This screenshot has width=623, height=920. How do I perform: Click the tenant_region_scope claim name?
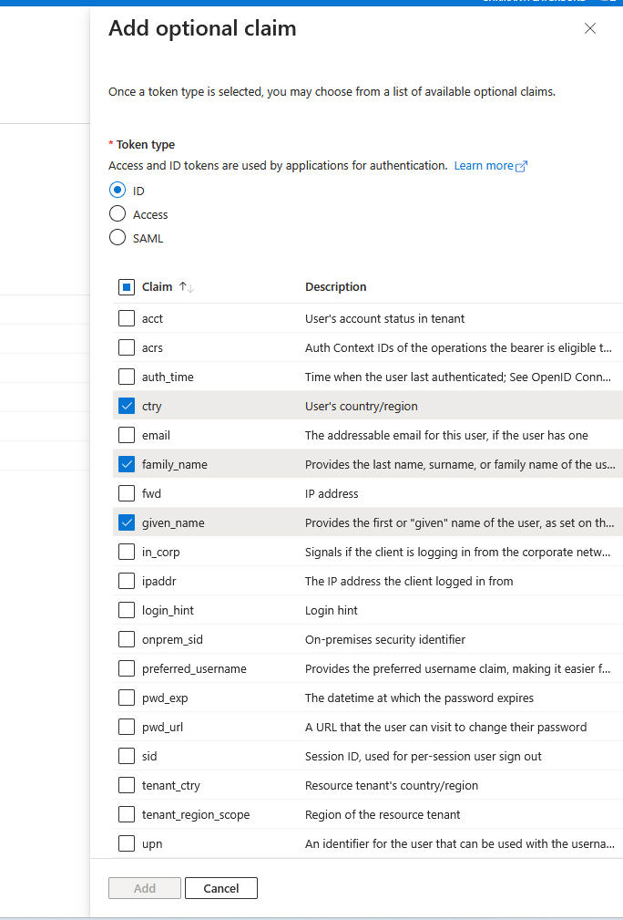click(x=196, y=814)
